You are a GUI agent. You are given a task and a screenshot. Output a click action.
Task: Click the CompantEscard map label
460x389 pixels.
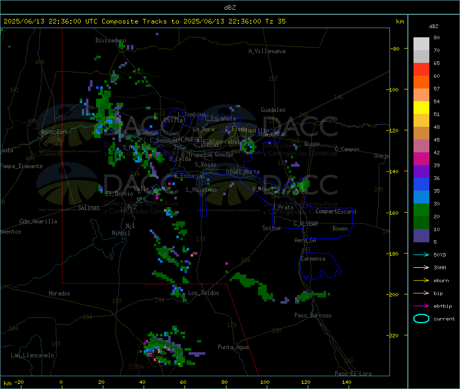[336, 211]
